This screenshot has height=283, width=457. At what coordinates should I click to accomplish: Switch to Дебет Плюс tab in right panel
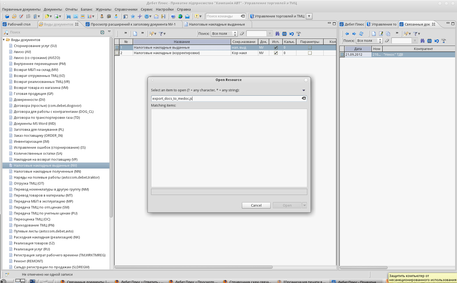[x=352, y=24]
